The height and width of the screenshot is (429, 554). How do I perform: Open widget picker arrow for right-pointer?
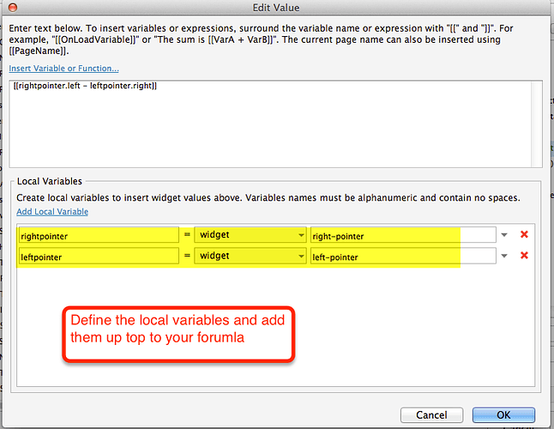pyautogui.click(x=505, y=234)
